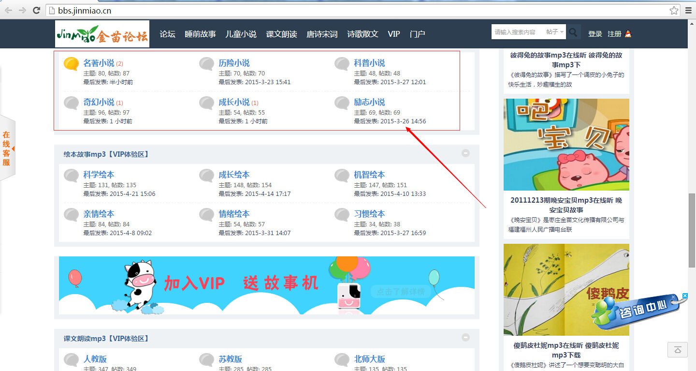This screenshot has height=371, width=696.
Task: Click the 登录 login link
Action: [x=595, y=33]
